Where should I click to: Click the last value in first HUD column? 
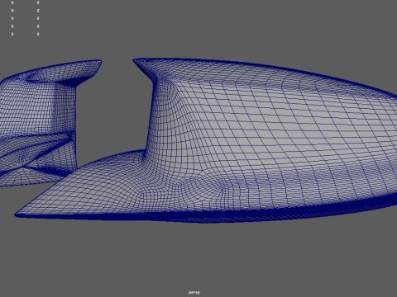[x=12, y=34]
